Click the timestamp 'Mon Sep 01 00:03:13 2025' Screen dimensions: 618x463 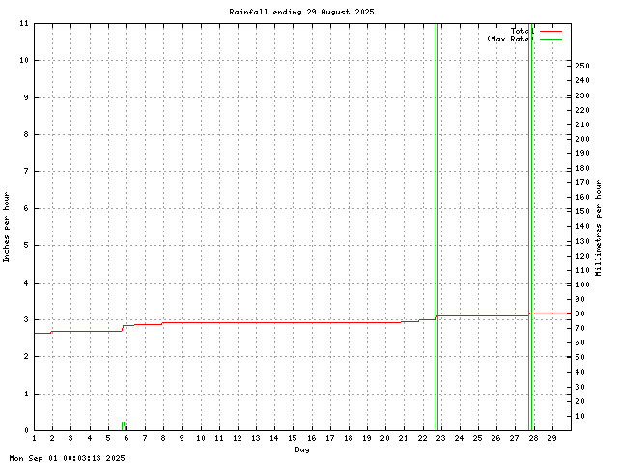(67, 458)
